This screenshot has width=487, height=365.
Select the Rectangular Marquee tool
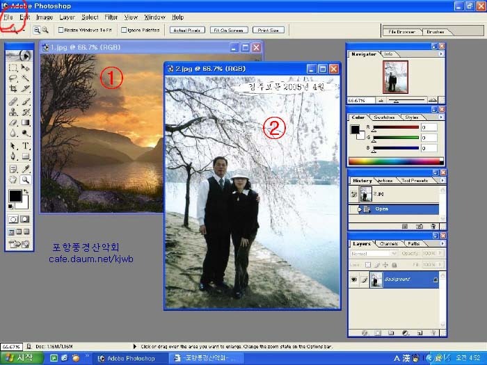pyautogui.click(x=13, y=67)
